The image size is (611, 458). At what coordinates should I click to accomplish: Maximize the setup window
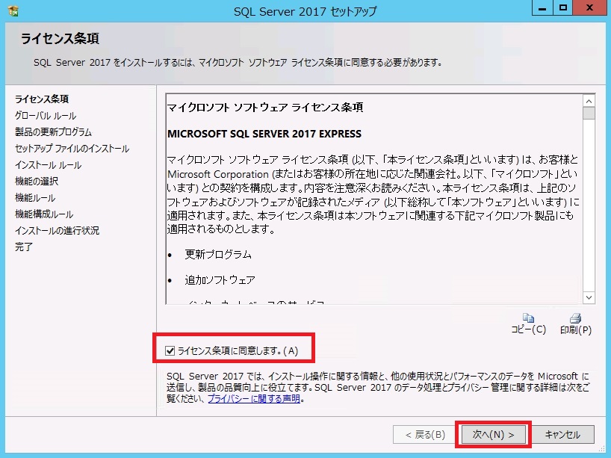tap(563, 8)
